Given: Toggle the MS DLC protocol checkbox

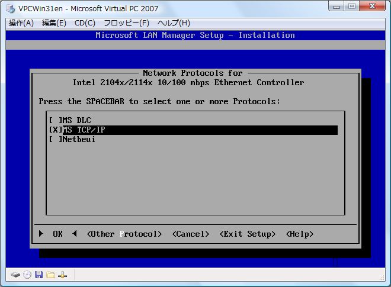Looking at the screenshot, I should (x=56, y=120).
